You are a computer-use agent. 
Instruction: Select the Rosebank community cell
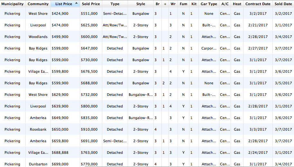pyautogui.click(x=38, y=130)
